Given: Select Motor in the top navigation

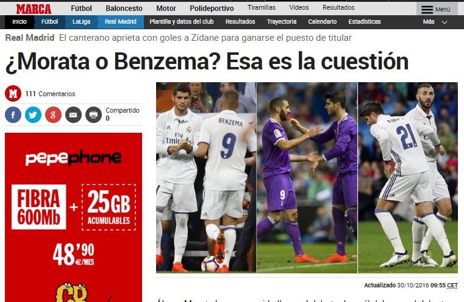Looking at the screenshot, I should pos(166,9).
